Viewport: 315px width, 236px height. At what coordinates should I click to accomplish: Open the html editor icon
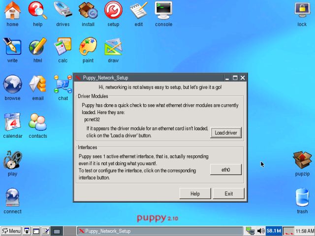coord(37,47)
